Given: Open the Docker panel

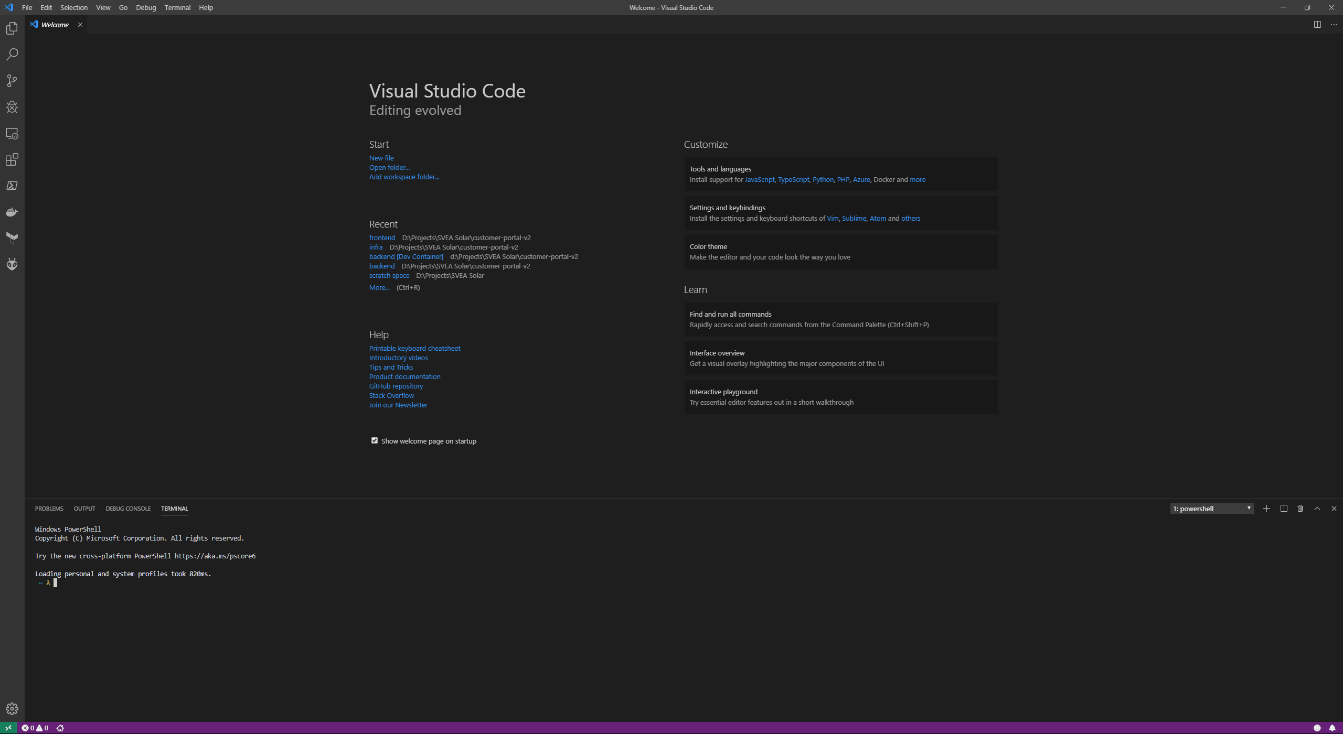Looking at the screenshot, I should coord(12,212).
